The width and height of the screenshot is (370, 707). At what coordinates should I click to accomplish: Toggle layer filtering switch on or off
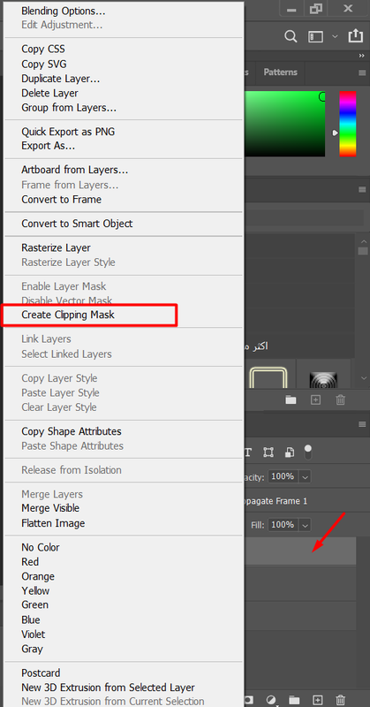[308, 452]
